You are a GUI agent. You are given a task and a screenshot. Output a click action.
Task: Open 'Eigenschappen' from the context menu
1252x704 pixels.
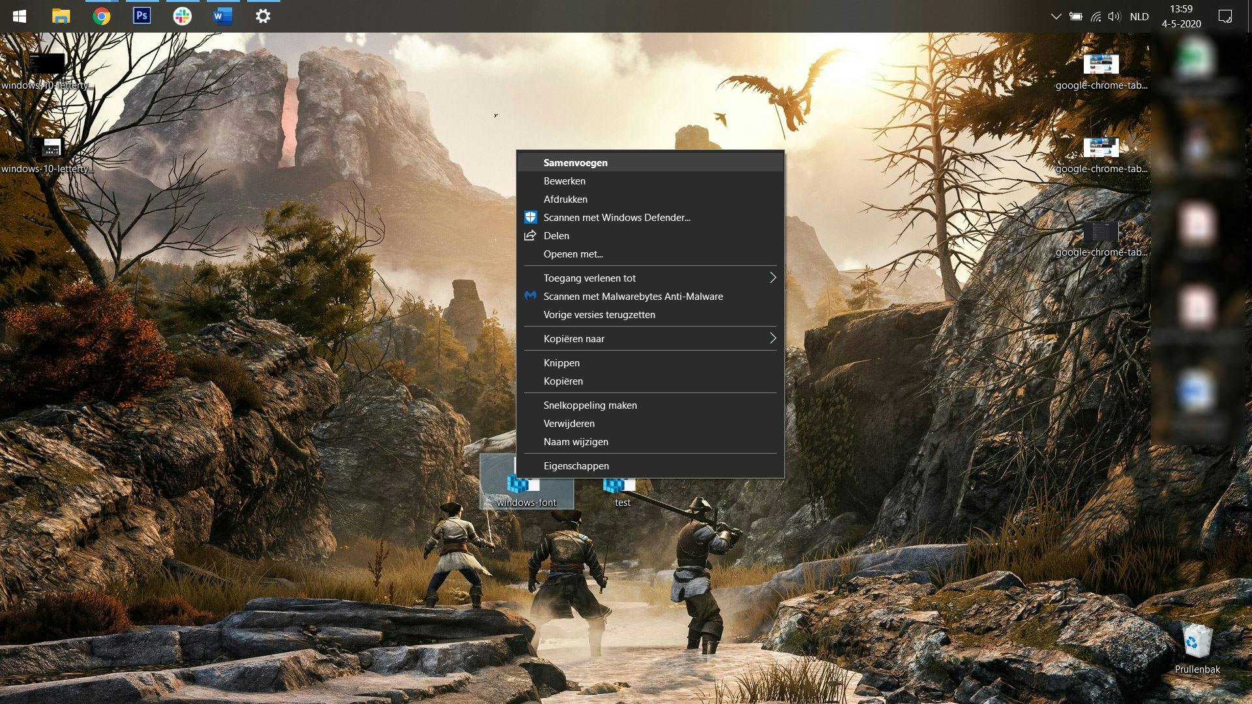coord(576,465)
